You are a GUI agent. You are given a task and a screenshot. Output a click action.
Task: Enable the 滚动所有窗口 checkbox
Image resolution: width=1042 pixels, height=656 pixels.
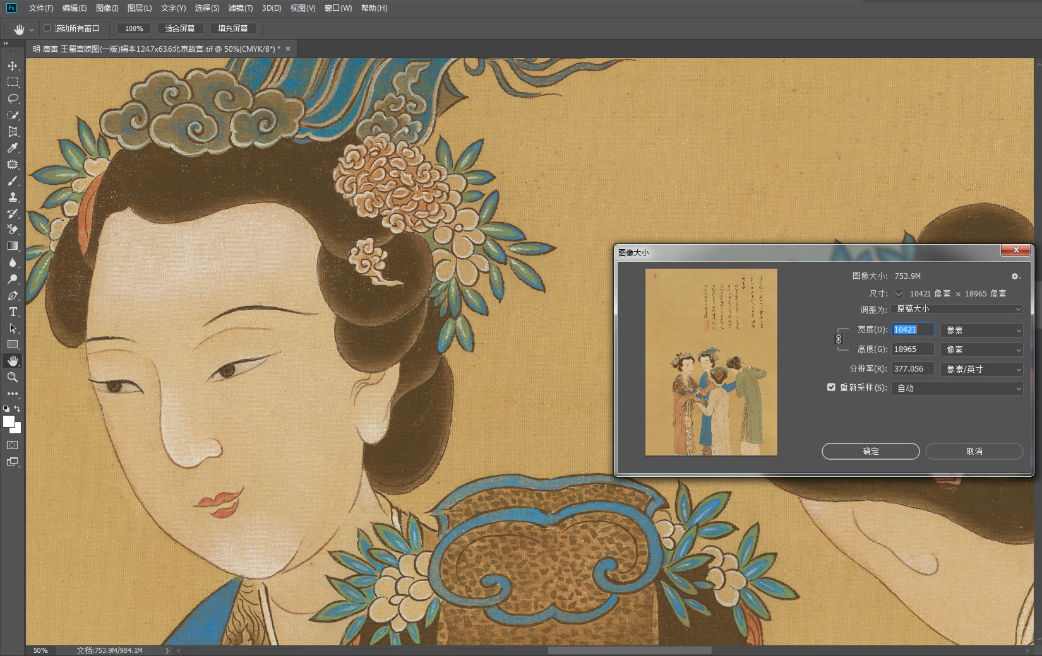coord(47,28)
